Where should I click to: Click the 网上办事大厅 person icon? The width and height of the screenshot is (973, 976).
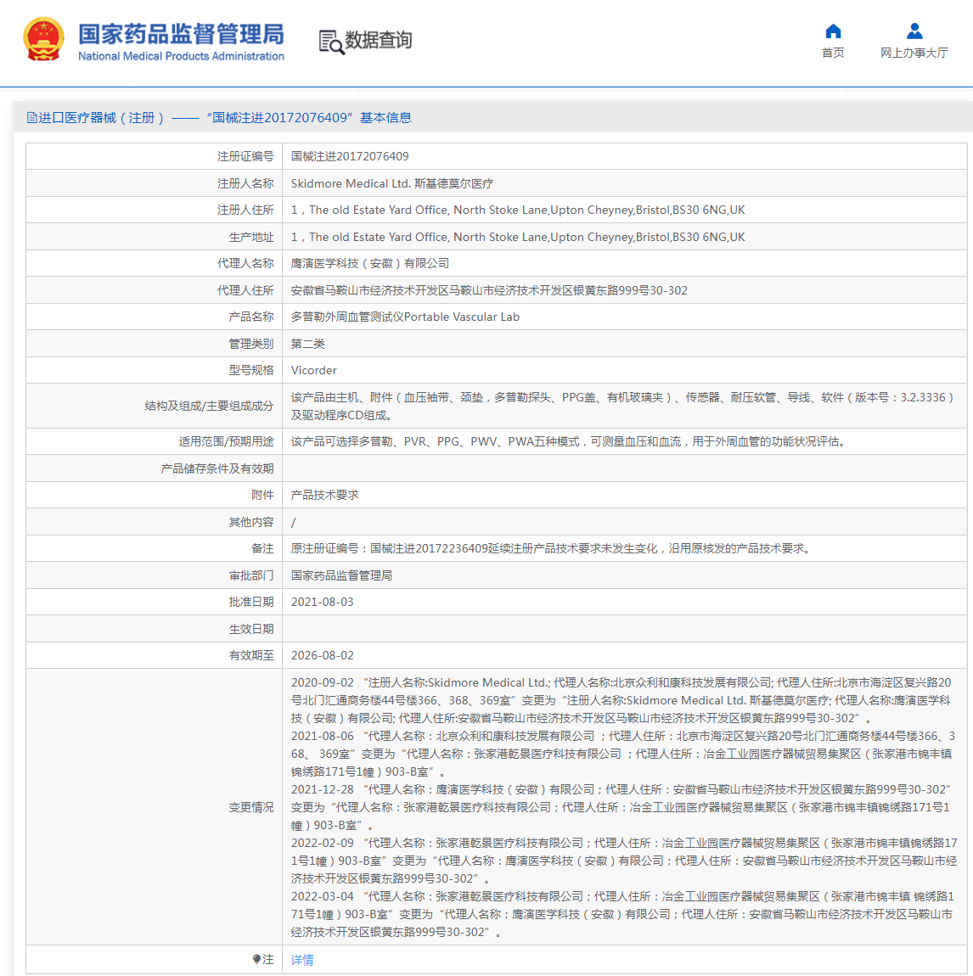914,31
